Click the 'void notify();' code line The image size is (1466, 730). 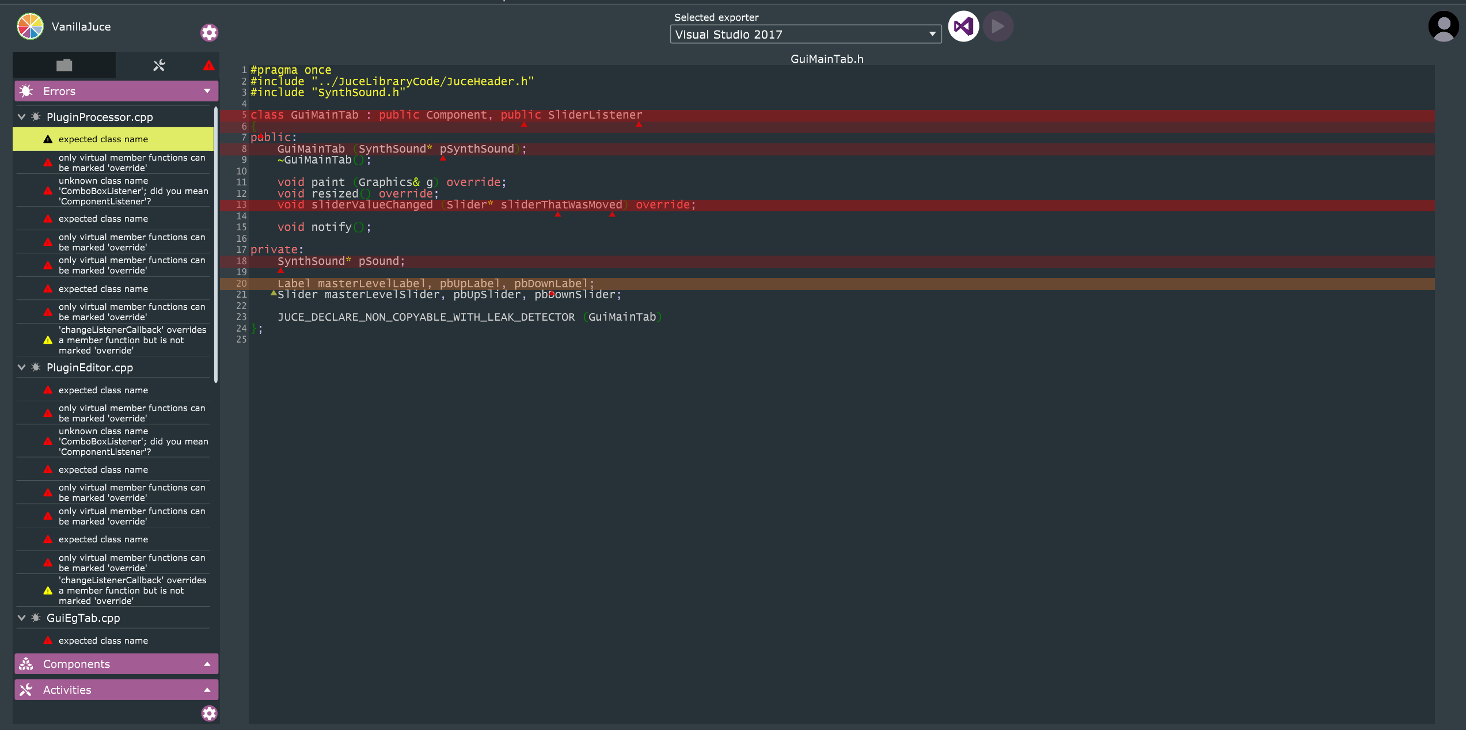pyautogui.click(x=324, y=227)
